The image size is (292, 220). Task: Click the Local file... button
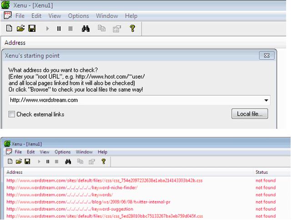pyautogui.click(x=250, y=113)
